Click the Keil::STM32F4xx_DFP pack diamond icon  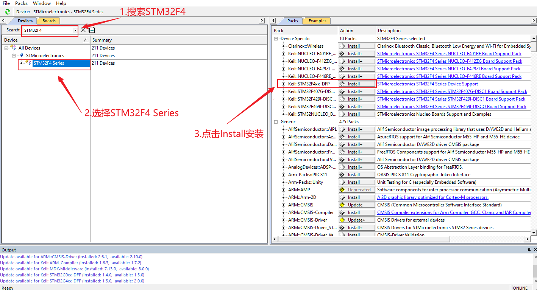click(x=342, y=84)
